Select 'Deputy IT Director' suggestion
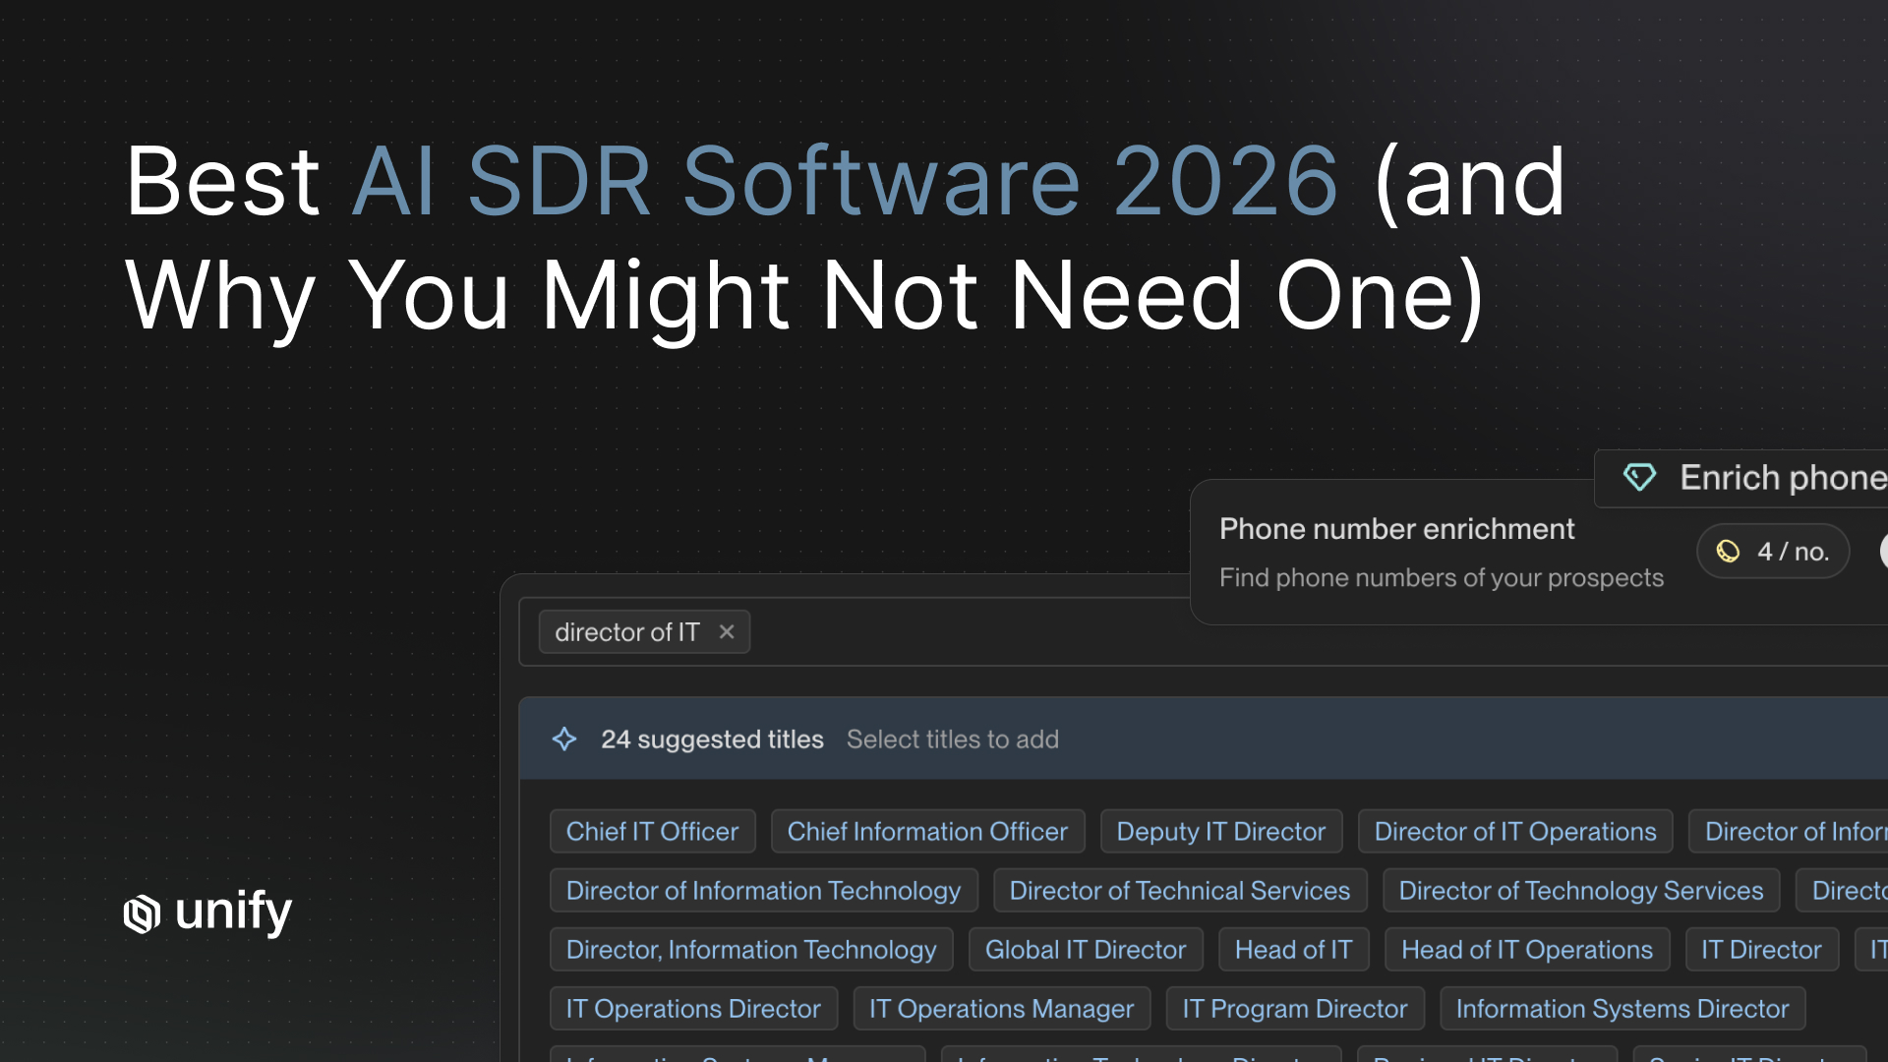The width and height of the screenshot is (1888, 1062). [1220, 832]
